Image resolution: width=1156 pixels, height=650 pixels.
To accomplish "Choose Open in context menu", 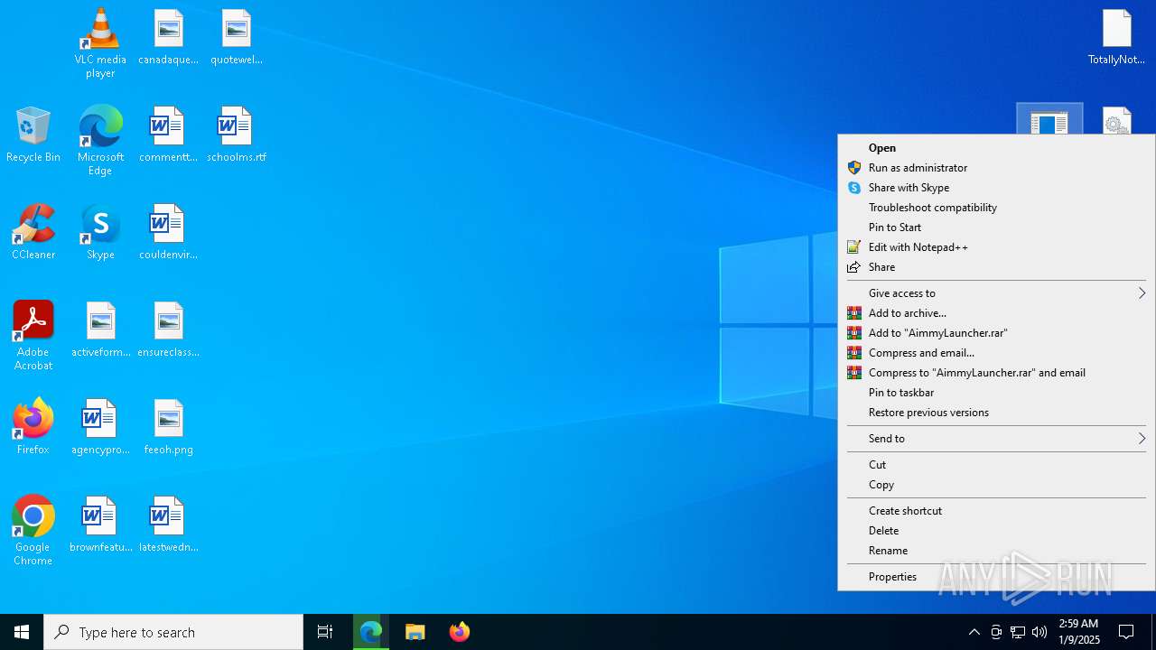I will [996, 148].
